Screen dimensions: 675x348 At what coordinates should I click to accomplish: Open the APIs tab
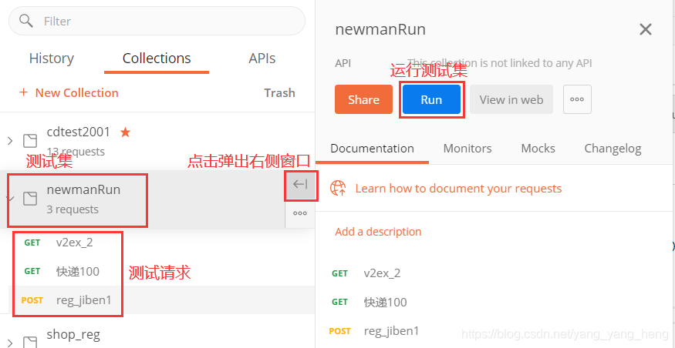tap(262, 58)
